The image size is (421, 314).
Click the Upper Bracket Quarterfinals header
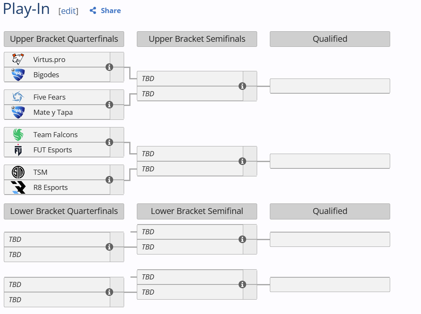coord(64,39)
